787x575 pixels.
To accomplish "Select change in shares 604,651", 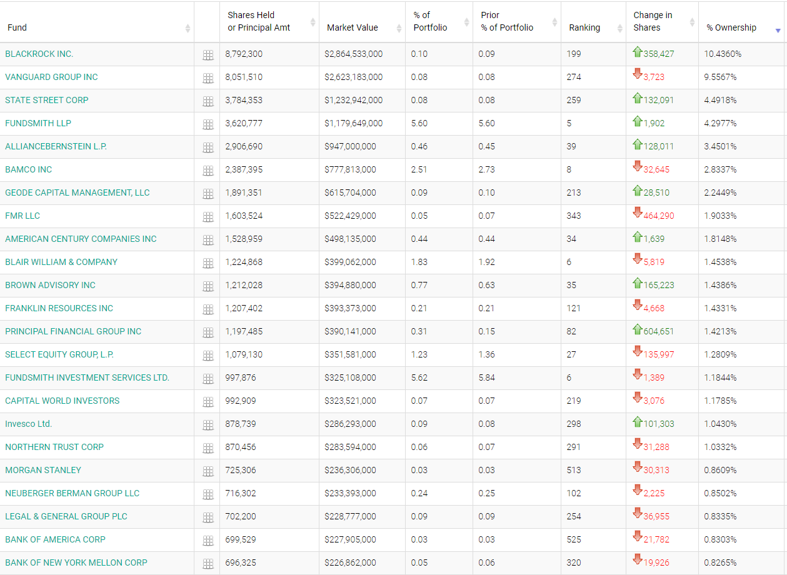I will (x=659, y=331).
